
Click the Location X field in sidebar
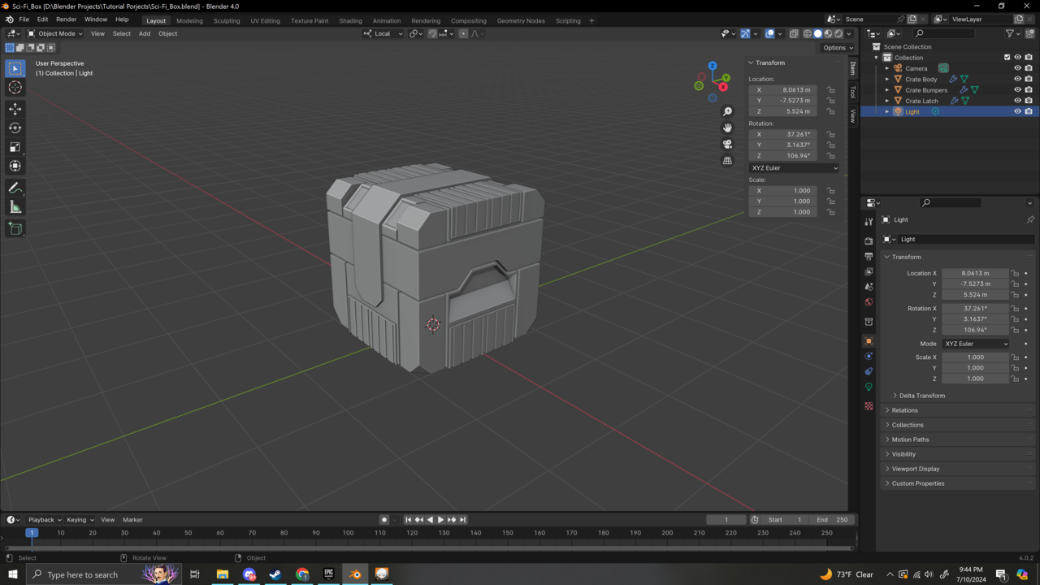click(783, 90)
